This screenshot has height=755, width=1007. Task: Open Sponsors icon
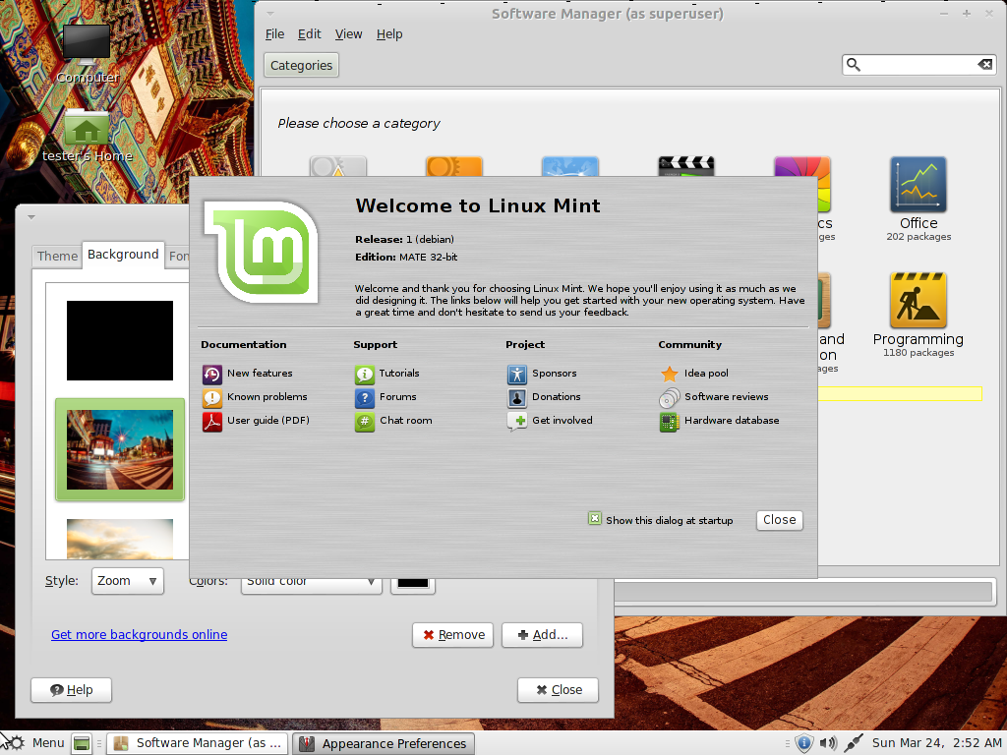(x=517, y=375)
